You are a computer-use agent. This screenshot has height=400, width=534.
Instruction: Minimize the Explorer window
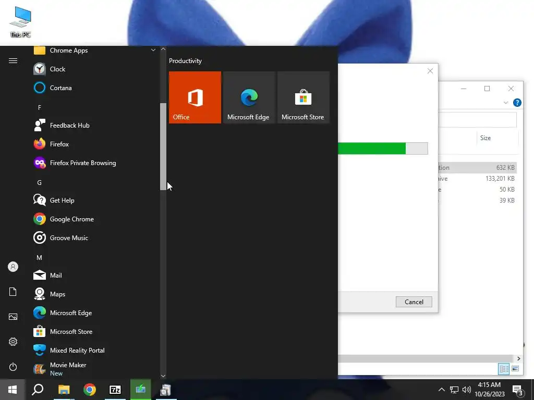click(x=464, y=89)
